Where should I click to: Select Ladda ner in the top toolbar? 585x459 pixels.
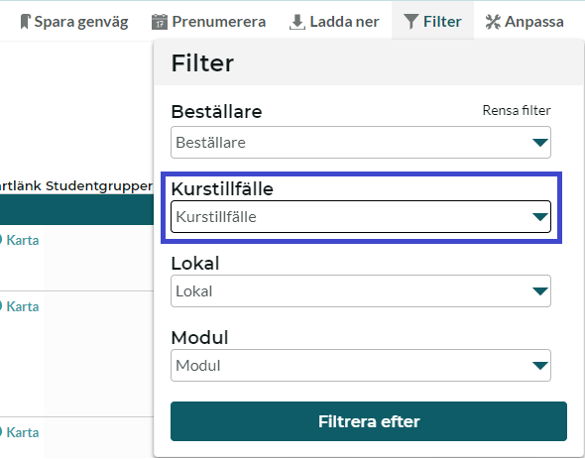coord(334,22)
